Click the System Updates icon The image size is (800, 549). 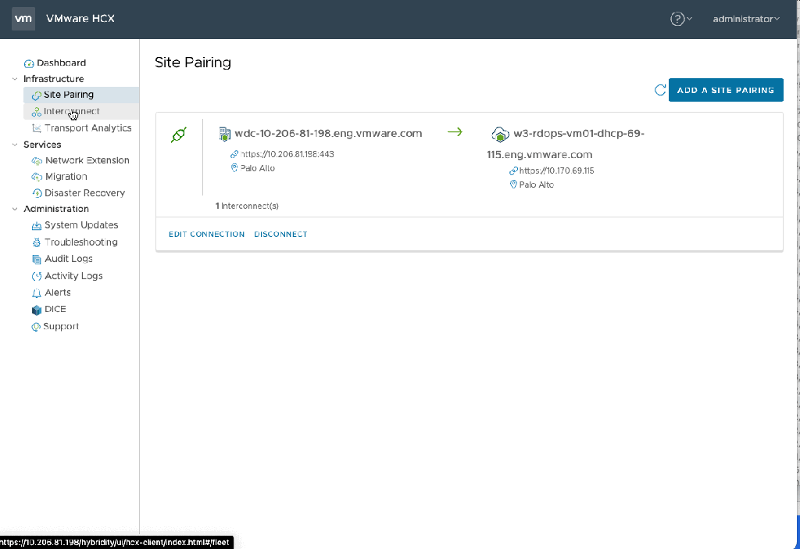pos(37,226)
